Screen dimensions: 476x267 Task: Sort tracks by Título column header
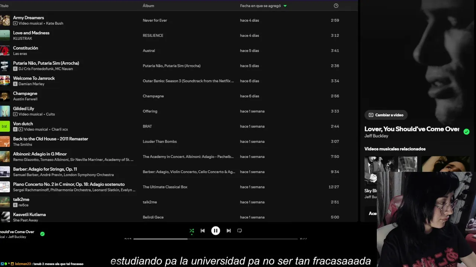pyautogui.click(x=4, y=6)
